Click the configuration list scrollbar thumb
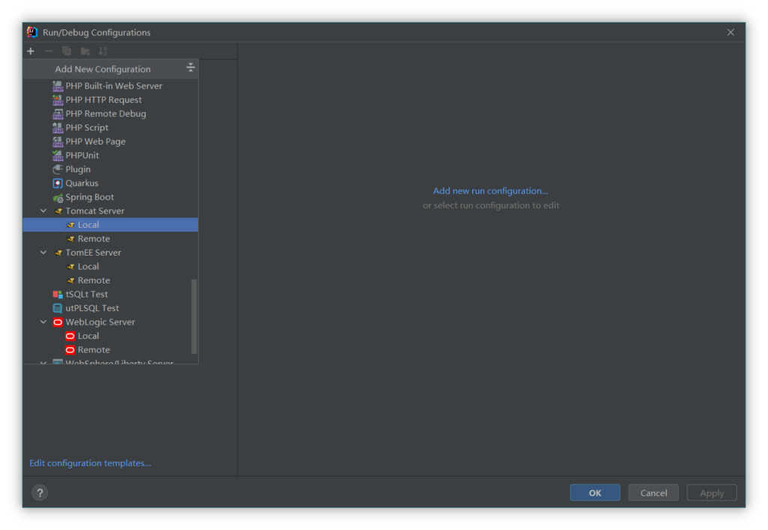This screenshot has height=530, width=768. (x=194, y=316)
